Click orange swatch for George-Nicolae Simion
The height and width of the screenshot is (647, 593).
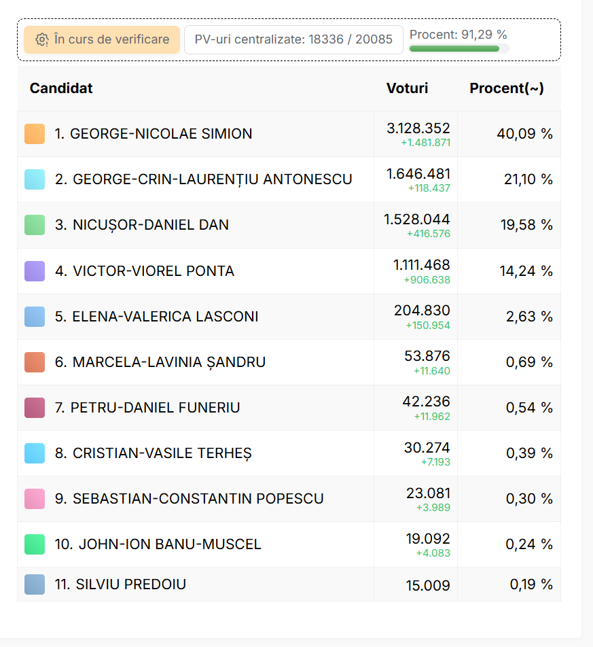point(35,134)
